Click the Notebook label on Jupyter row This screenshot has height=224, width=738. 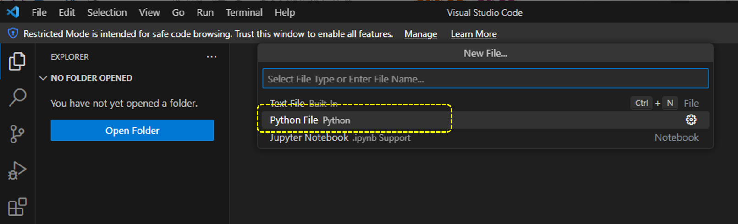click(677, 137)
